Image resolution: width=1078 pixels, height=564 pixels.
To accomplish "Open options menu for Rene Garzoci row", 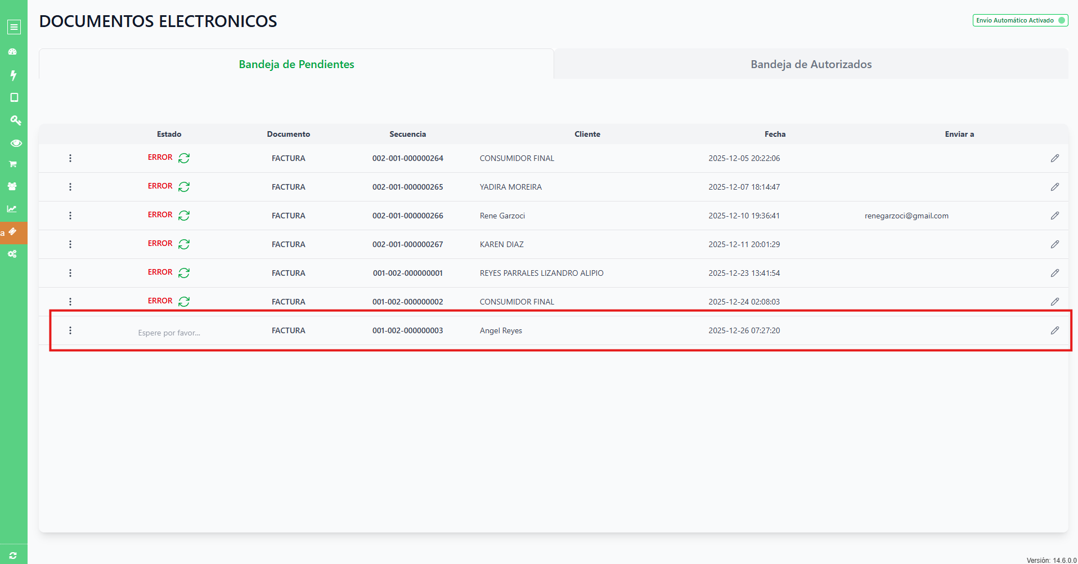I will 70,216.
